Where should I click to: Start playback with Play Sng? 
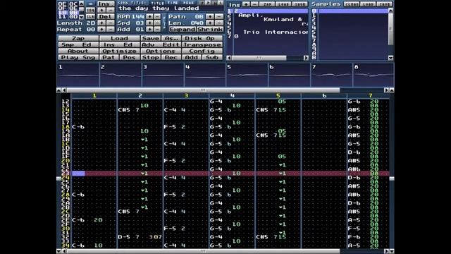pyautogui.click(x=78, y=57)
